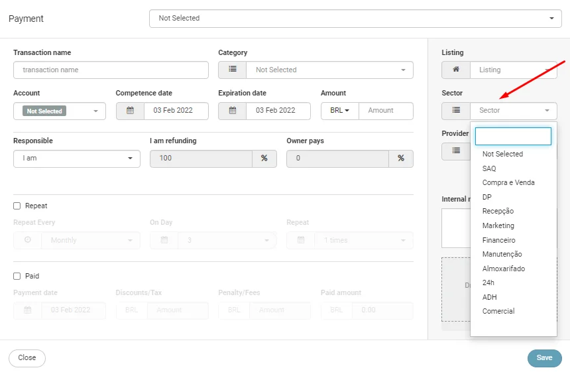
Task: Click the percent sign after Owner pays
Action: [x=400, y=158]
